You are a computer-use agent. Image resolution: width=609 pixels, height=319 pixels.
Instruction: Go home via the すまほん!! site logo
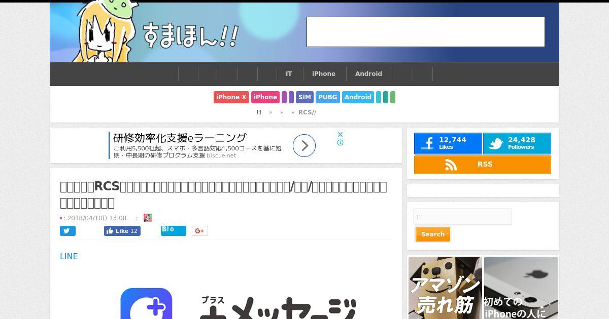click(190, 35)
